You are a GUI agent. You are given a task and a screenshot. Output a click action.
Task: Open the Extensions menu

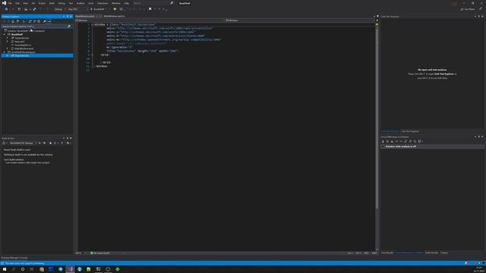coord(103,3)
